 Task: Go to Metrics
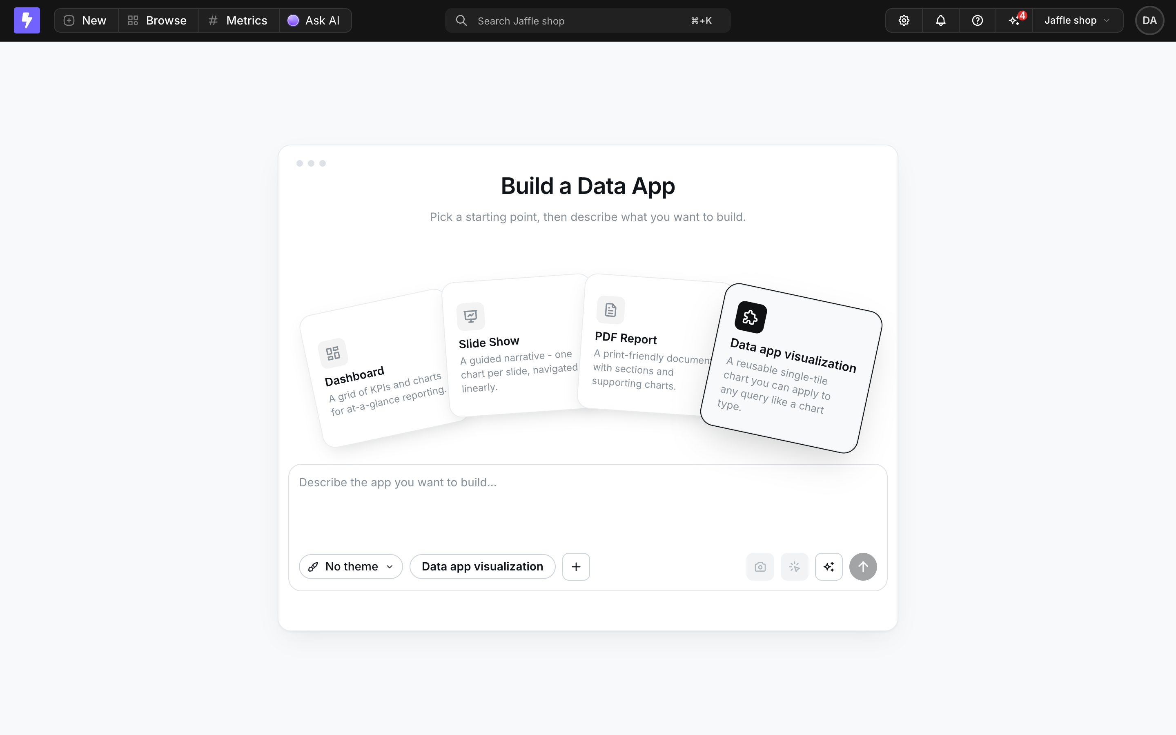point(238,20)
